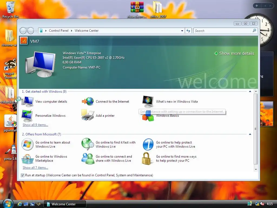The width and height of the screenshot is (277, 208).
Task: Click the scroll up arrow in Welcome Center
Action: point(256,92)
